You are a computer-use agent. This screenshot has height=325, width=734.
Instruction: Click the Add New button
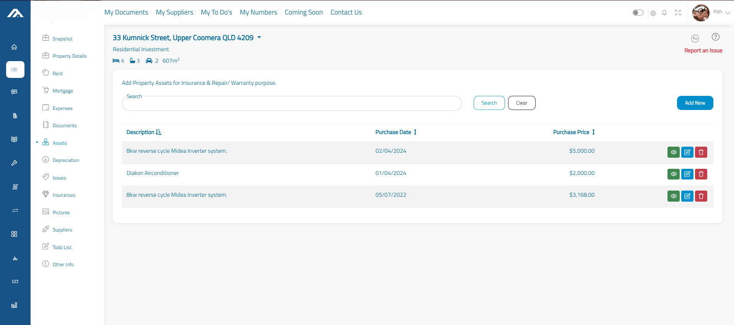pyautogui.click(x=695, y=103)
